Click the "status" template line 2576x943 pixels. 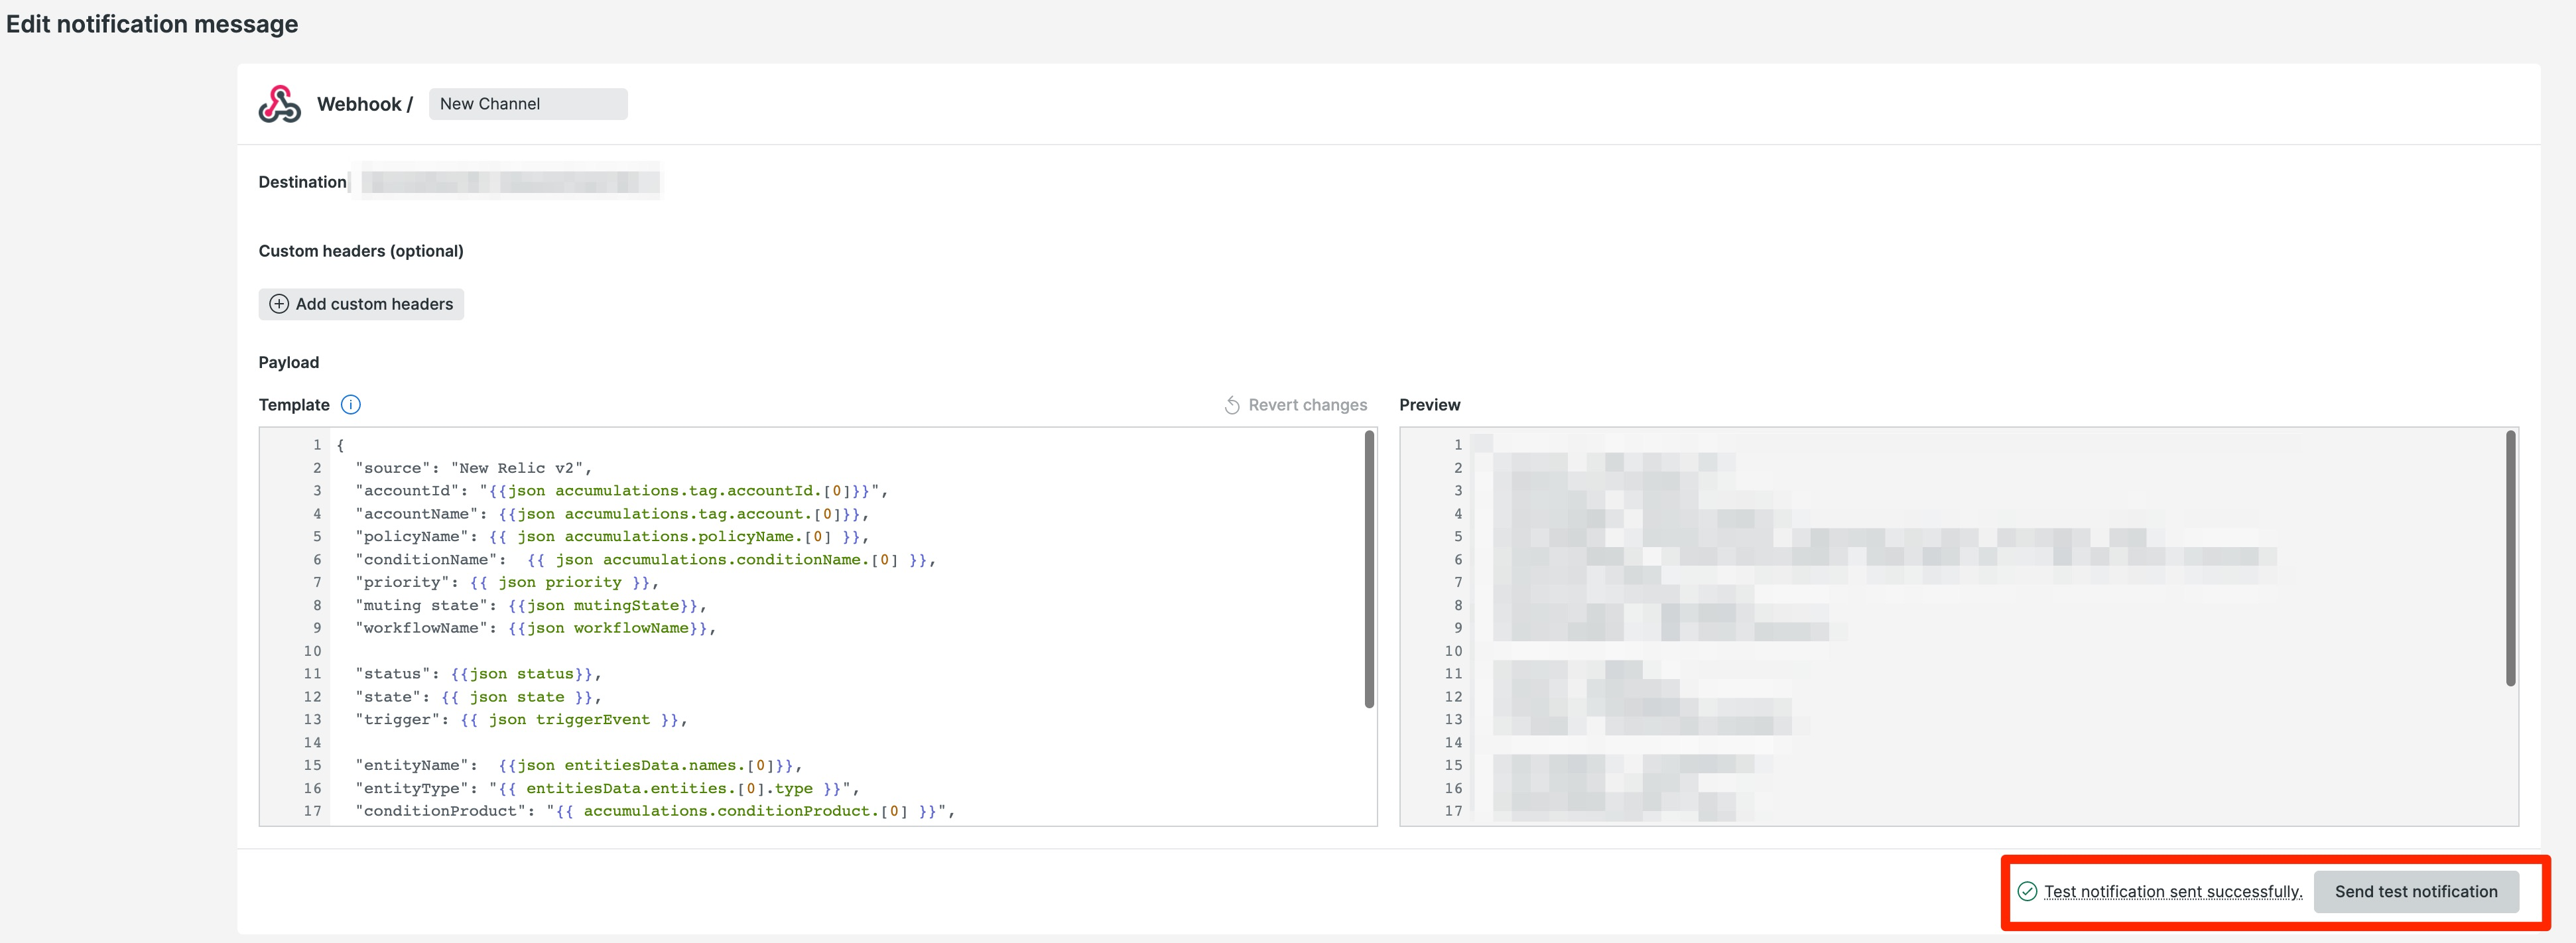tap(478, 674)
